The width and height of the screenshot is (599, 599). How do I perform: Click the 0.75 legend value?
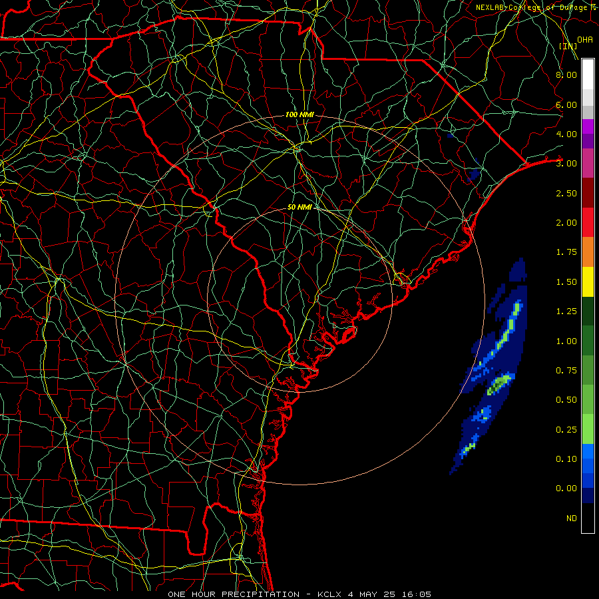(x=566, y=371)
